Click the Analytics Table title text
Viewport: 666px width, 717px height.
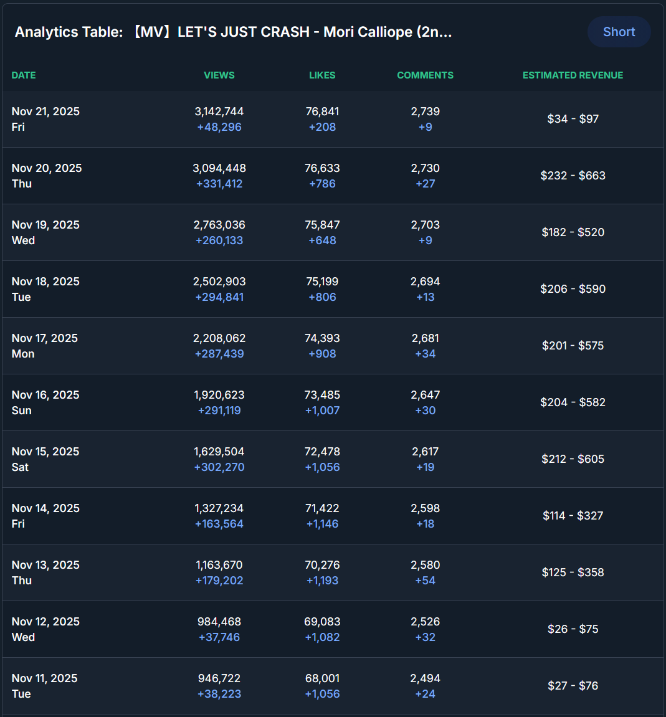pos(233,32)
